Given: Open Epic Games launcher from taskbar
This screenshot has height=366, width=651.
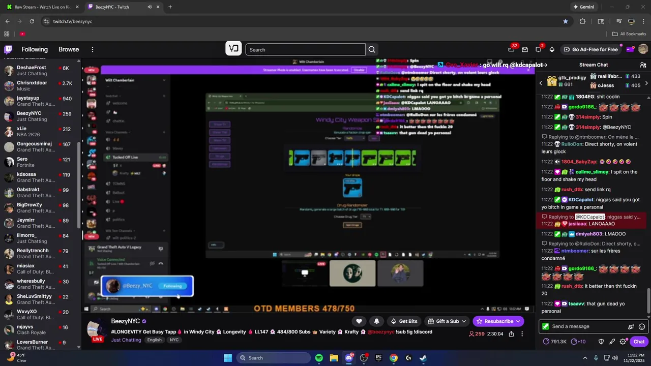Looking at the screenshot, I should point(378,358).
